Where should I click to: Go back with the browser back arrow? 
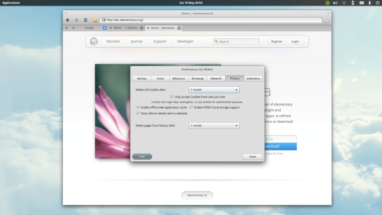coord(68,20)
